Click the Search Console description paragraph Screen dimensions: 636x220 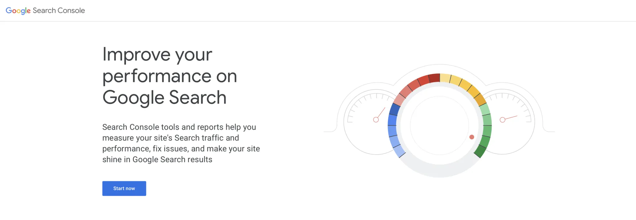pos(181,143)
